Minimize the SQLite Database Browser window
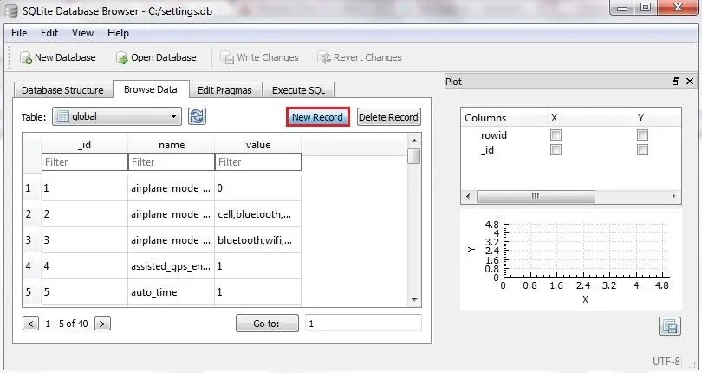The width and height of the screenshot is (702, 373). tap(622, 8)
